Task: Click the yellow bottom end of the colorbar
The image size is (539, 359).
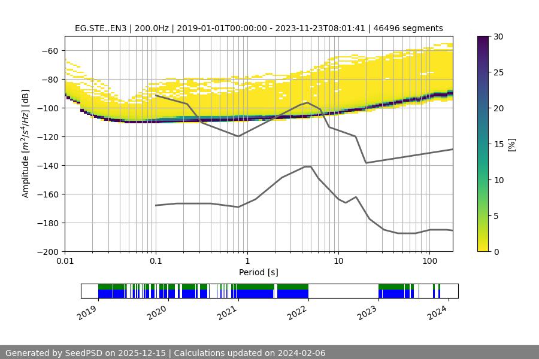Action: [x=485, y=248]
